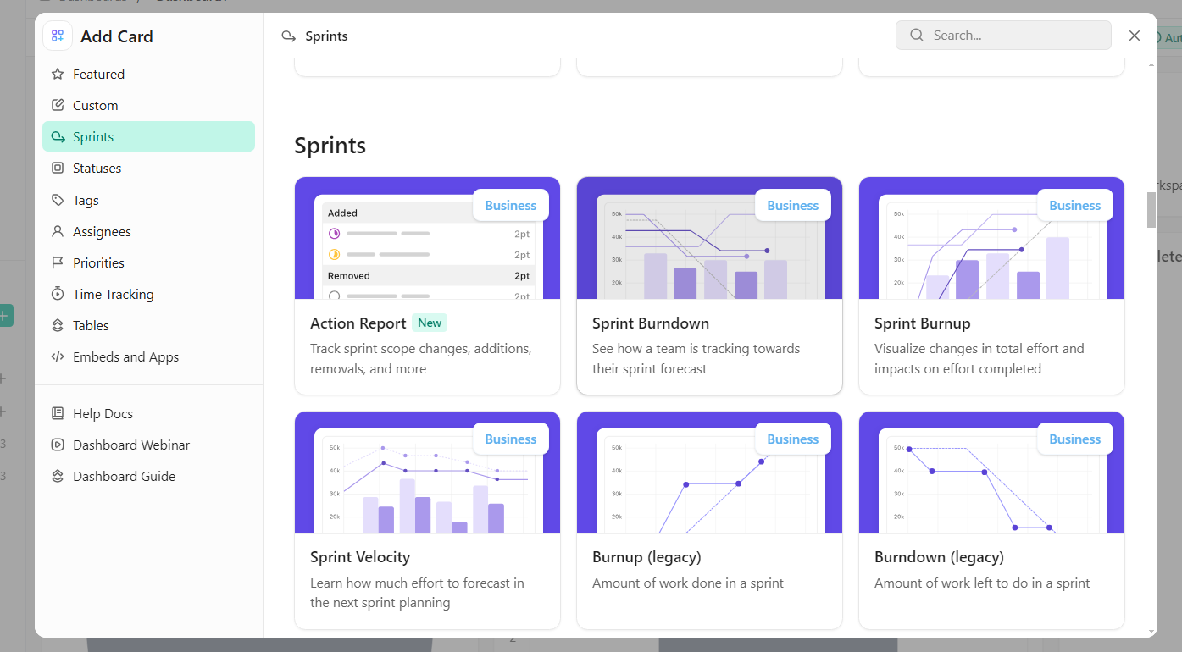This screenshot has width=1182, height=652.
Task: Select the Sprint Velocity card thumbnail
Action: (427, 472)
